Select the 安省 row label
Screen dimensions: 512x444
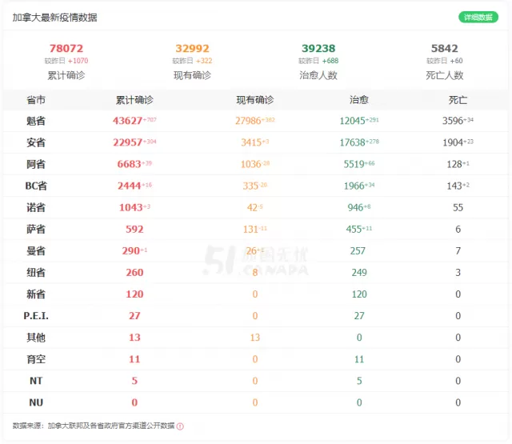[x=36, y=142]
